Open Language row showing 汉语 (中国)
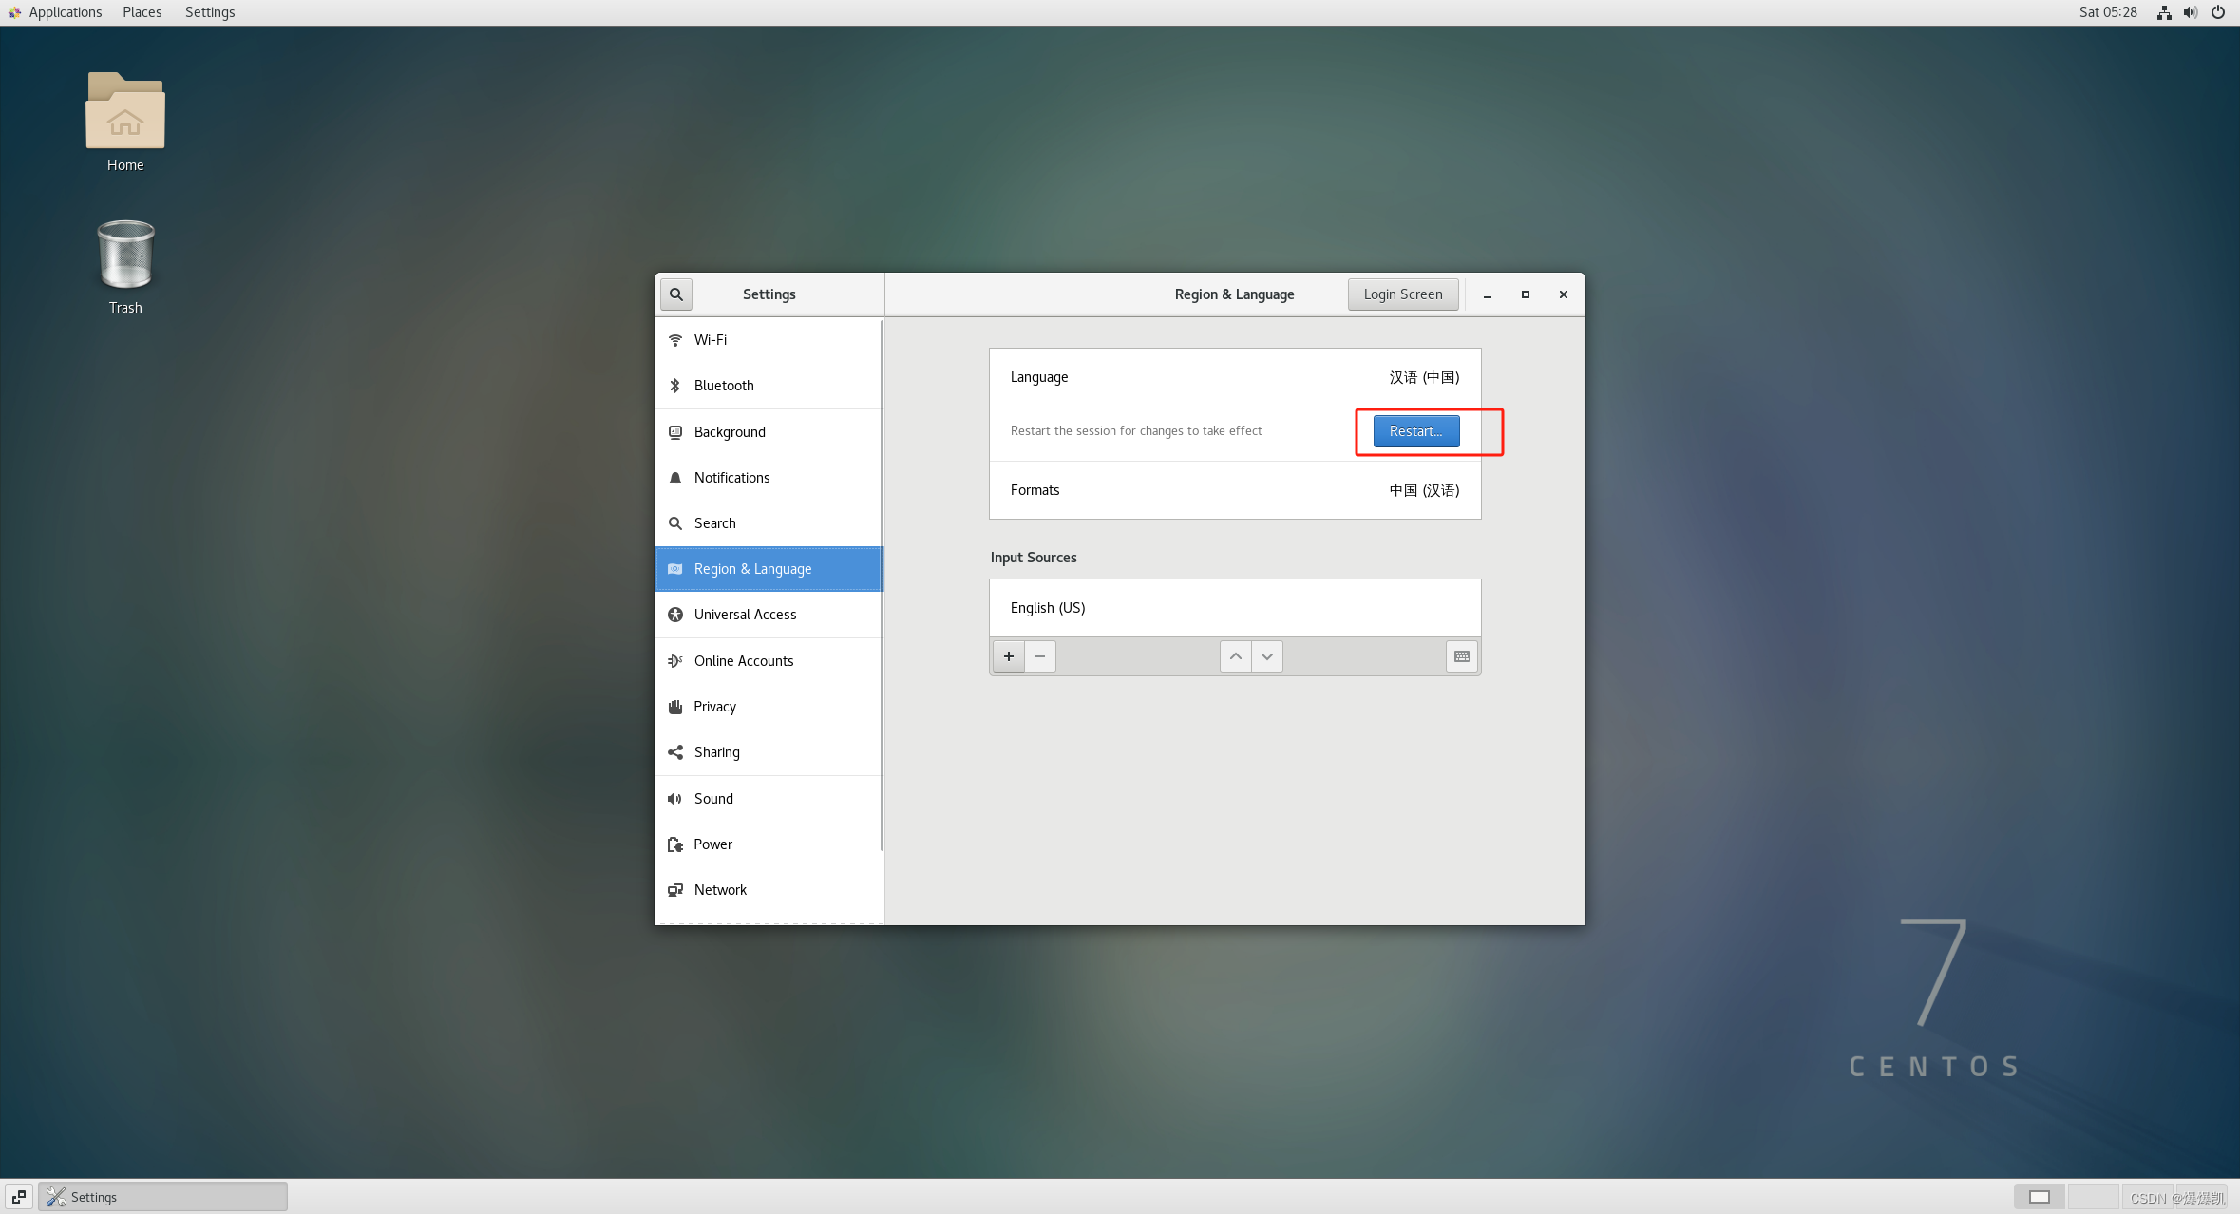 pos(1235,377)
